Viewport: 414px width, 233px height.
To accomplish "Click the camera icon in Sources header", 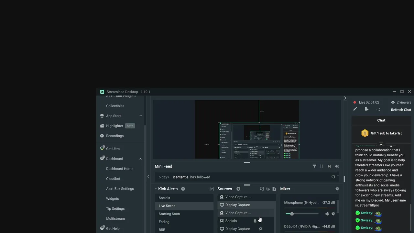I will [268, 189].
